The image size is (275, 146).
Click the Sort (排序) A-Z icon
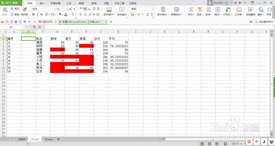(209, 9)
